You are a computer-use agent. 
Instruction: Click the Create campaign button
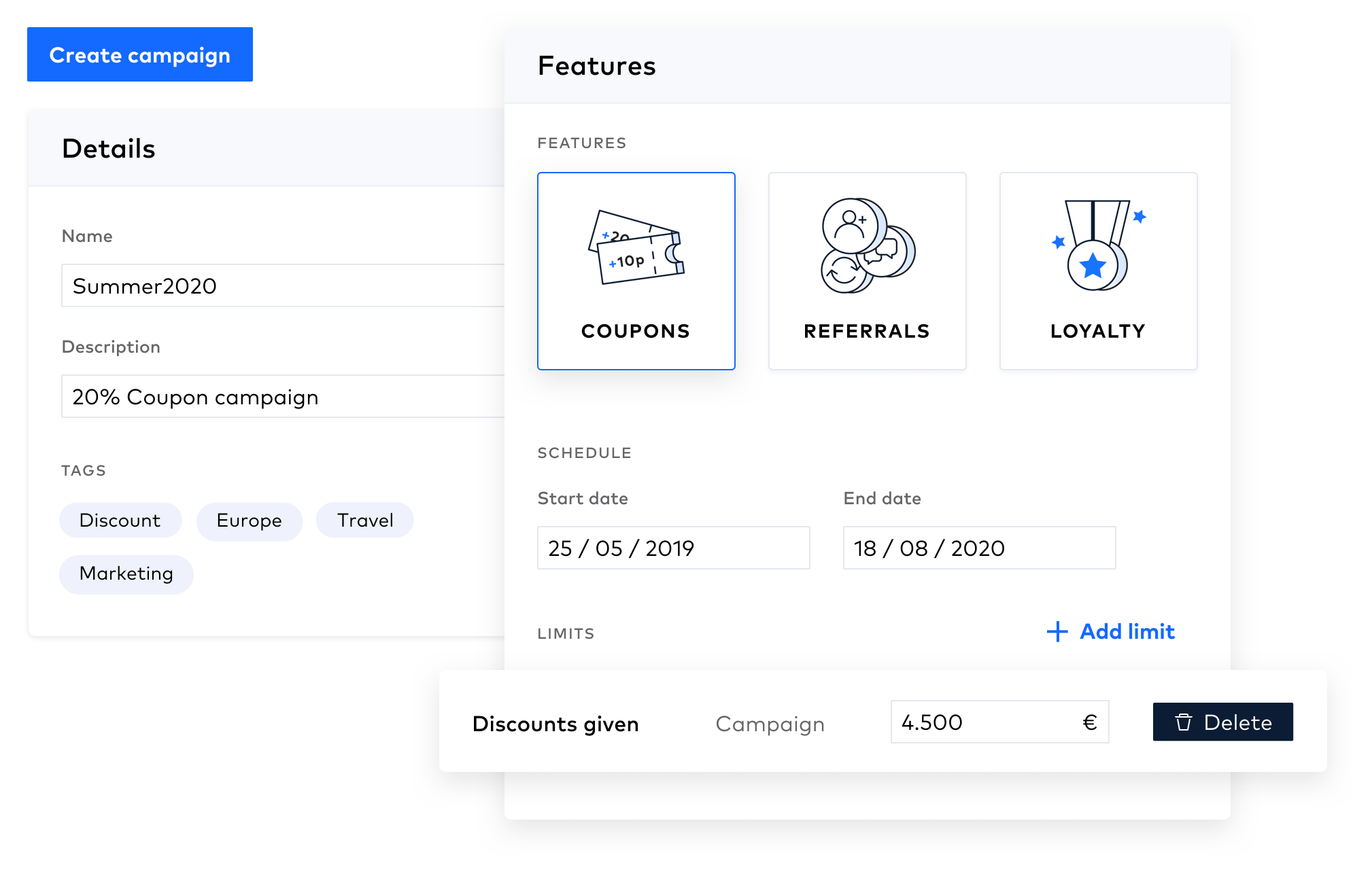click(140, 54)
